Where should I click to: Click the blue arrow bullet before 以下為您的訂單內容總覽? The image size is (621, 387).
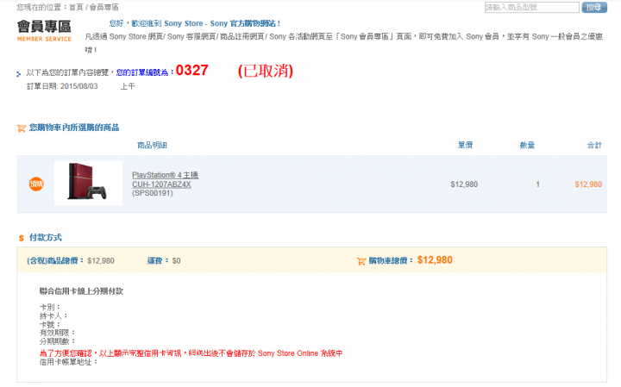pyautogui.click(x=19, y=73)
